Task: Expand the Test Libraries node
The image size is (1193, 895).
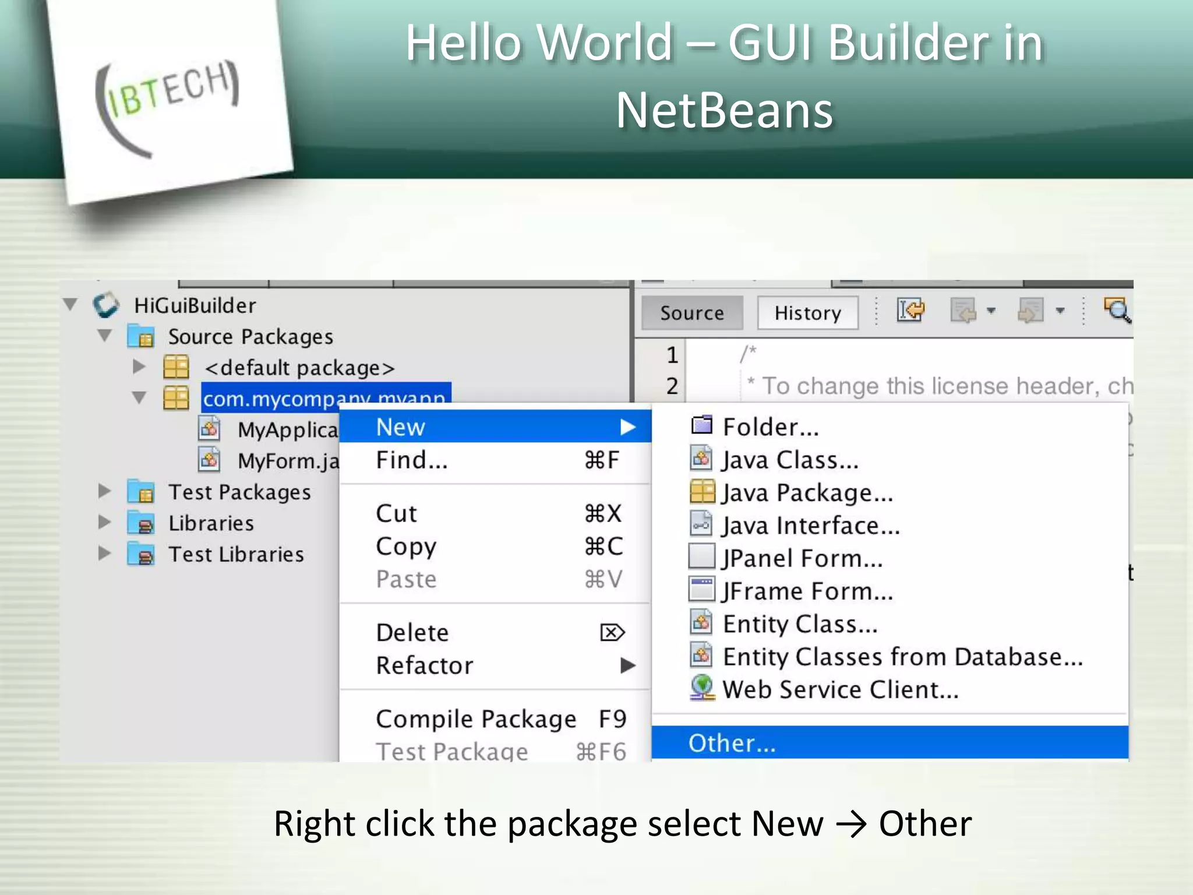Action: (x=104, y=552)
